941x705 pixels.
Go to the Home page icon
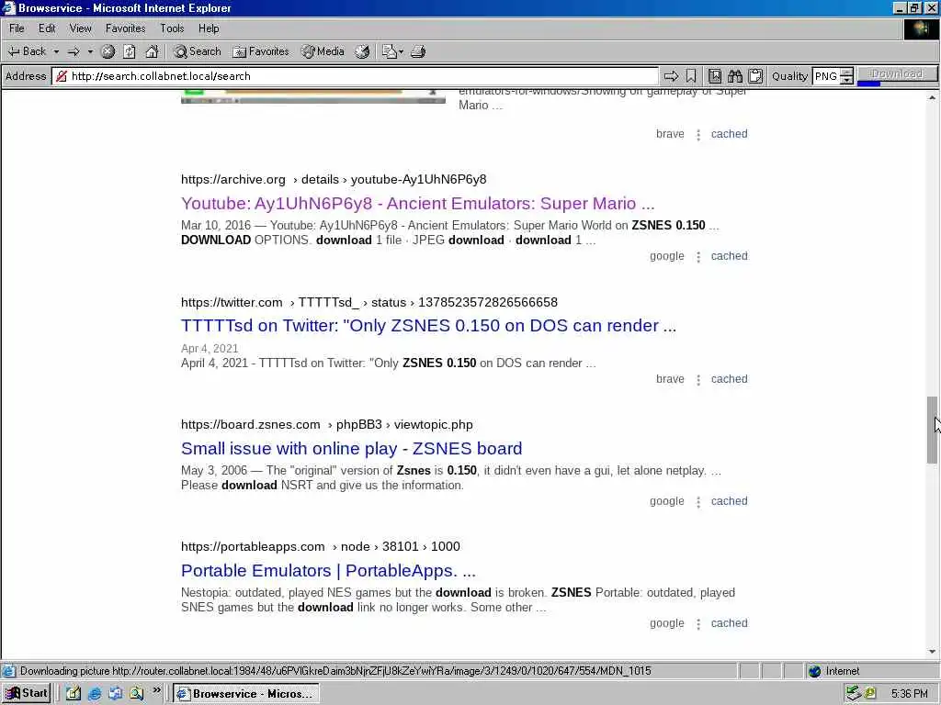coord(152,51)
